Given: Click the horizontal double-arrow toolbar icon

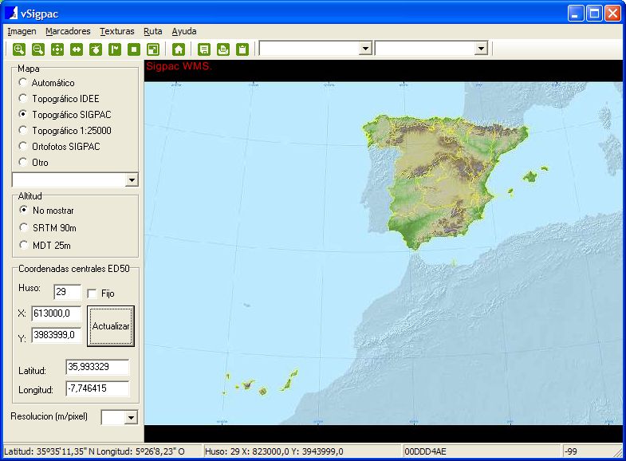Looking at the screenshot, I should (77, 49).
